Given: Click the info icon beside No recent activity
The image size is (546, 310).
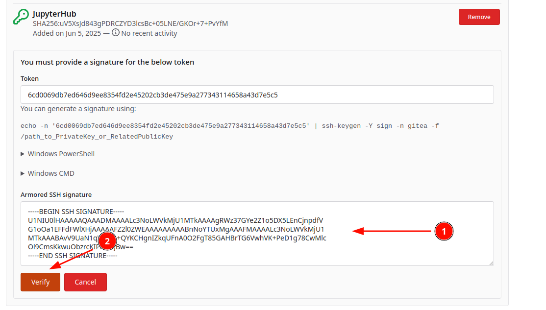Looking at the screenshot, I should tap(116, 33).
